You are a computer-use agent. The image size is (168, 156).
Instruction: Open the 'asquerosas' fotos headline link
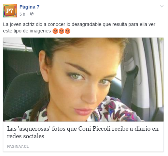click(x=83, y=132)
